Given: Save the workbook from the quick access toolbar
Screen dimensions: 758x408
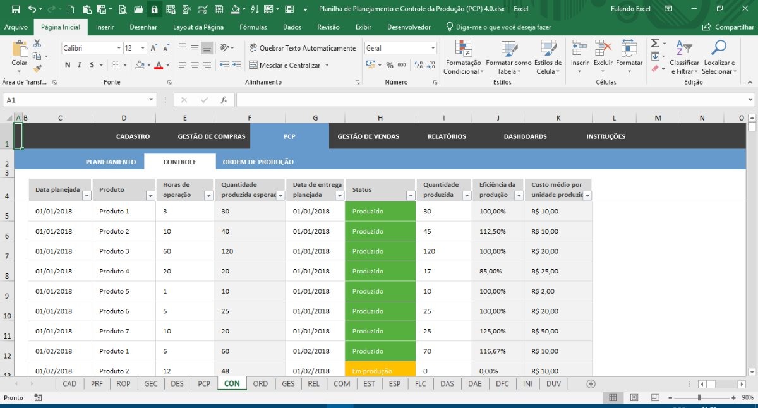Looking at the screenshot, I should [x=16, y=9].
